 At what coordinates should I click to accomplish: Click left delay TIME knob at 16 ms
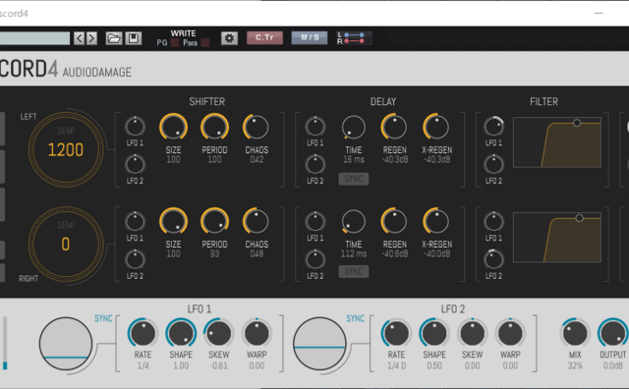(x=354, y=127)
